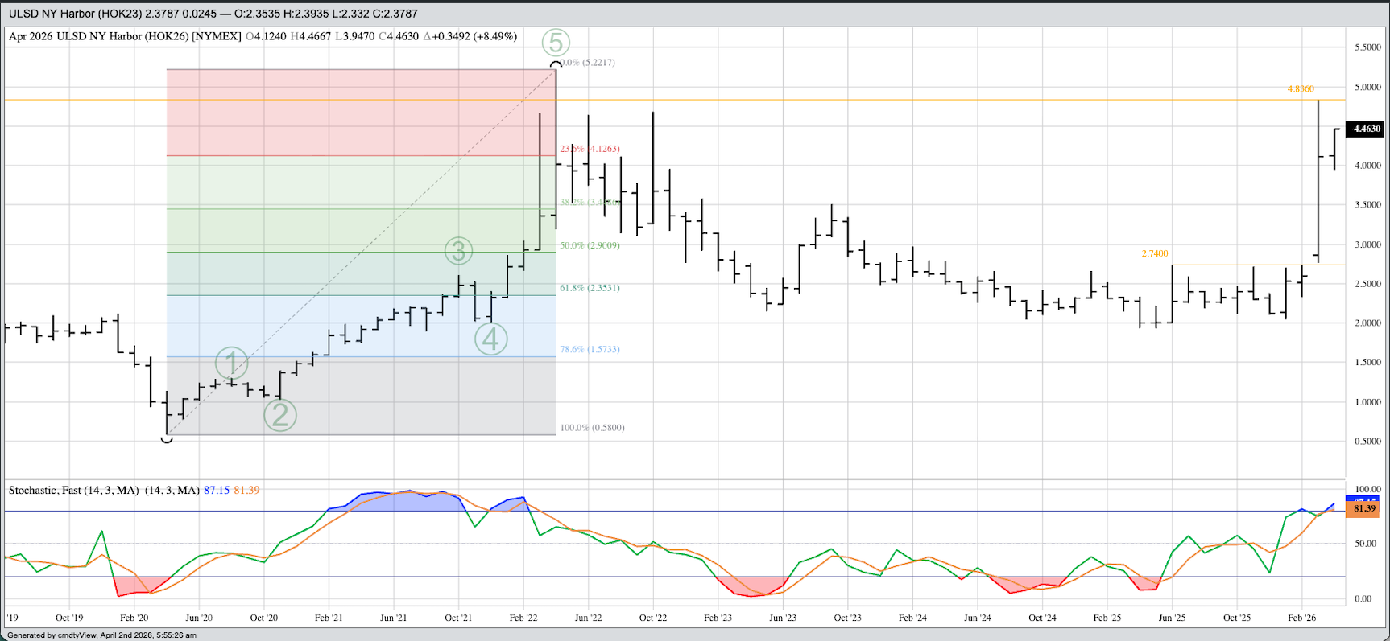Click the circled wave 5 label
This screenshot has height=641, width=1390.
coord(556,42)
